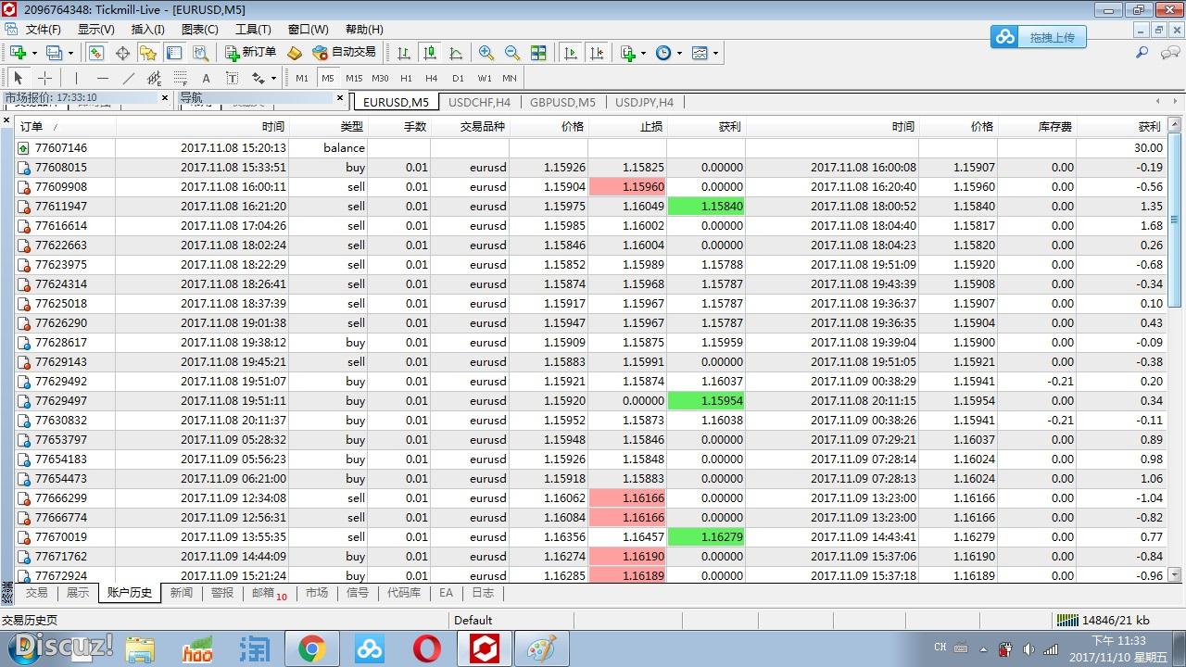
Task: Tile the chart windows
Action: point(538,53)
